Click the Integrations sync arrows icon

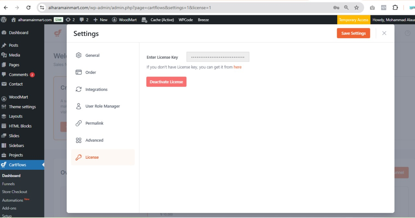(78, 89)
